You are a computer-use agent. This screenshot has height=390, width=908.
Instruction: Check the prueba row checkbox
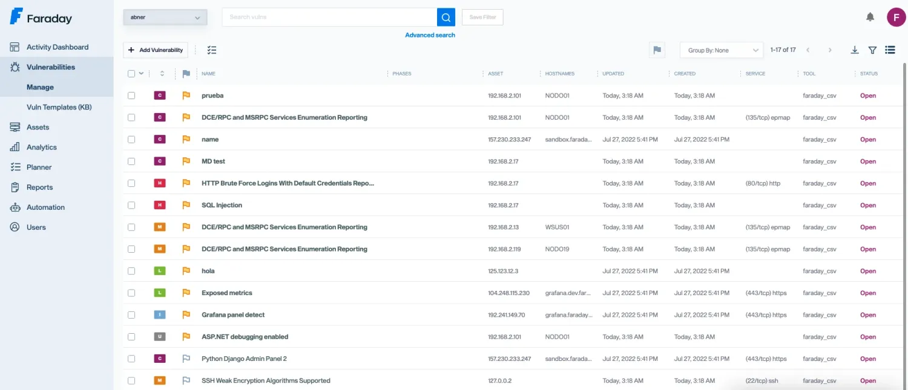tap(131, 96)
